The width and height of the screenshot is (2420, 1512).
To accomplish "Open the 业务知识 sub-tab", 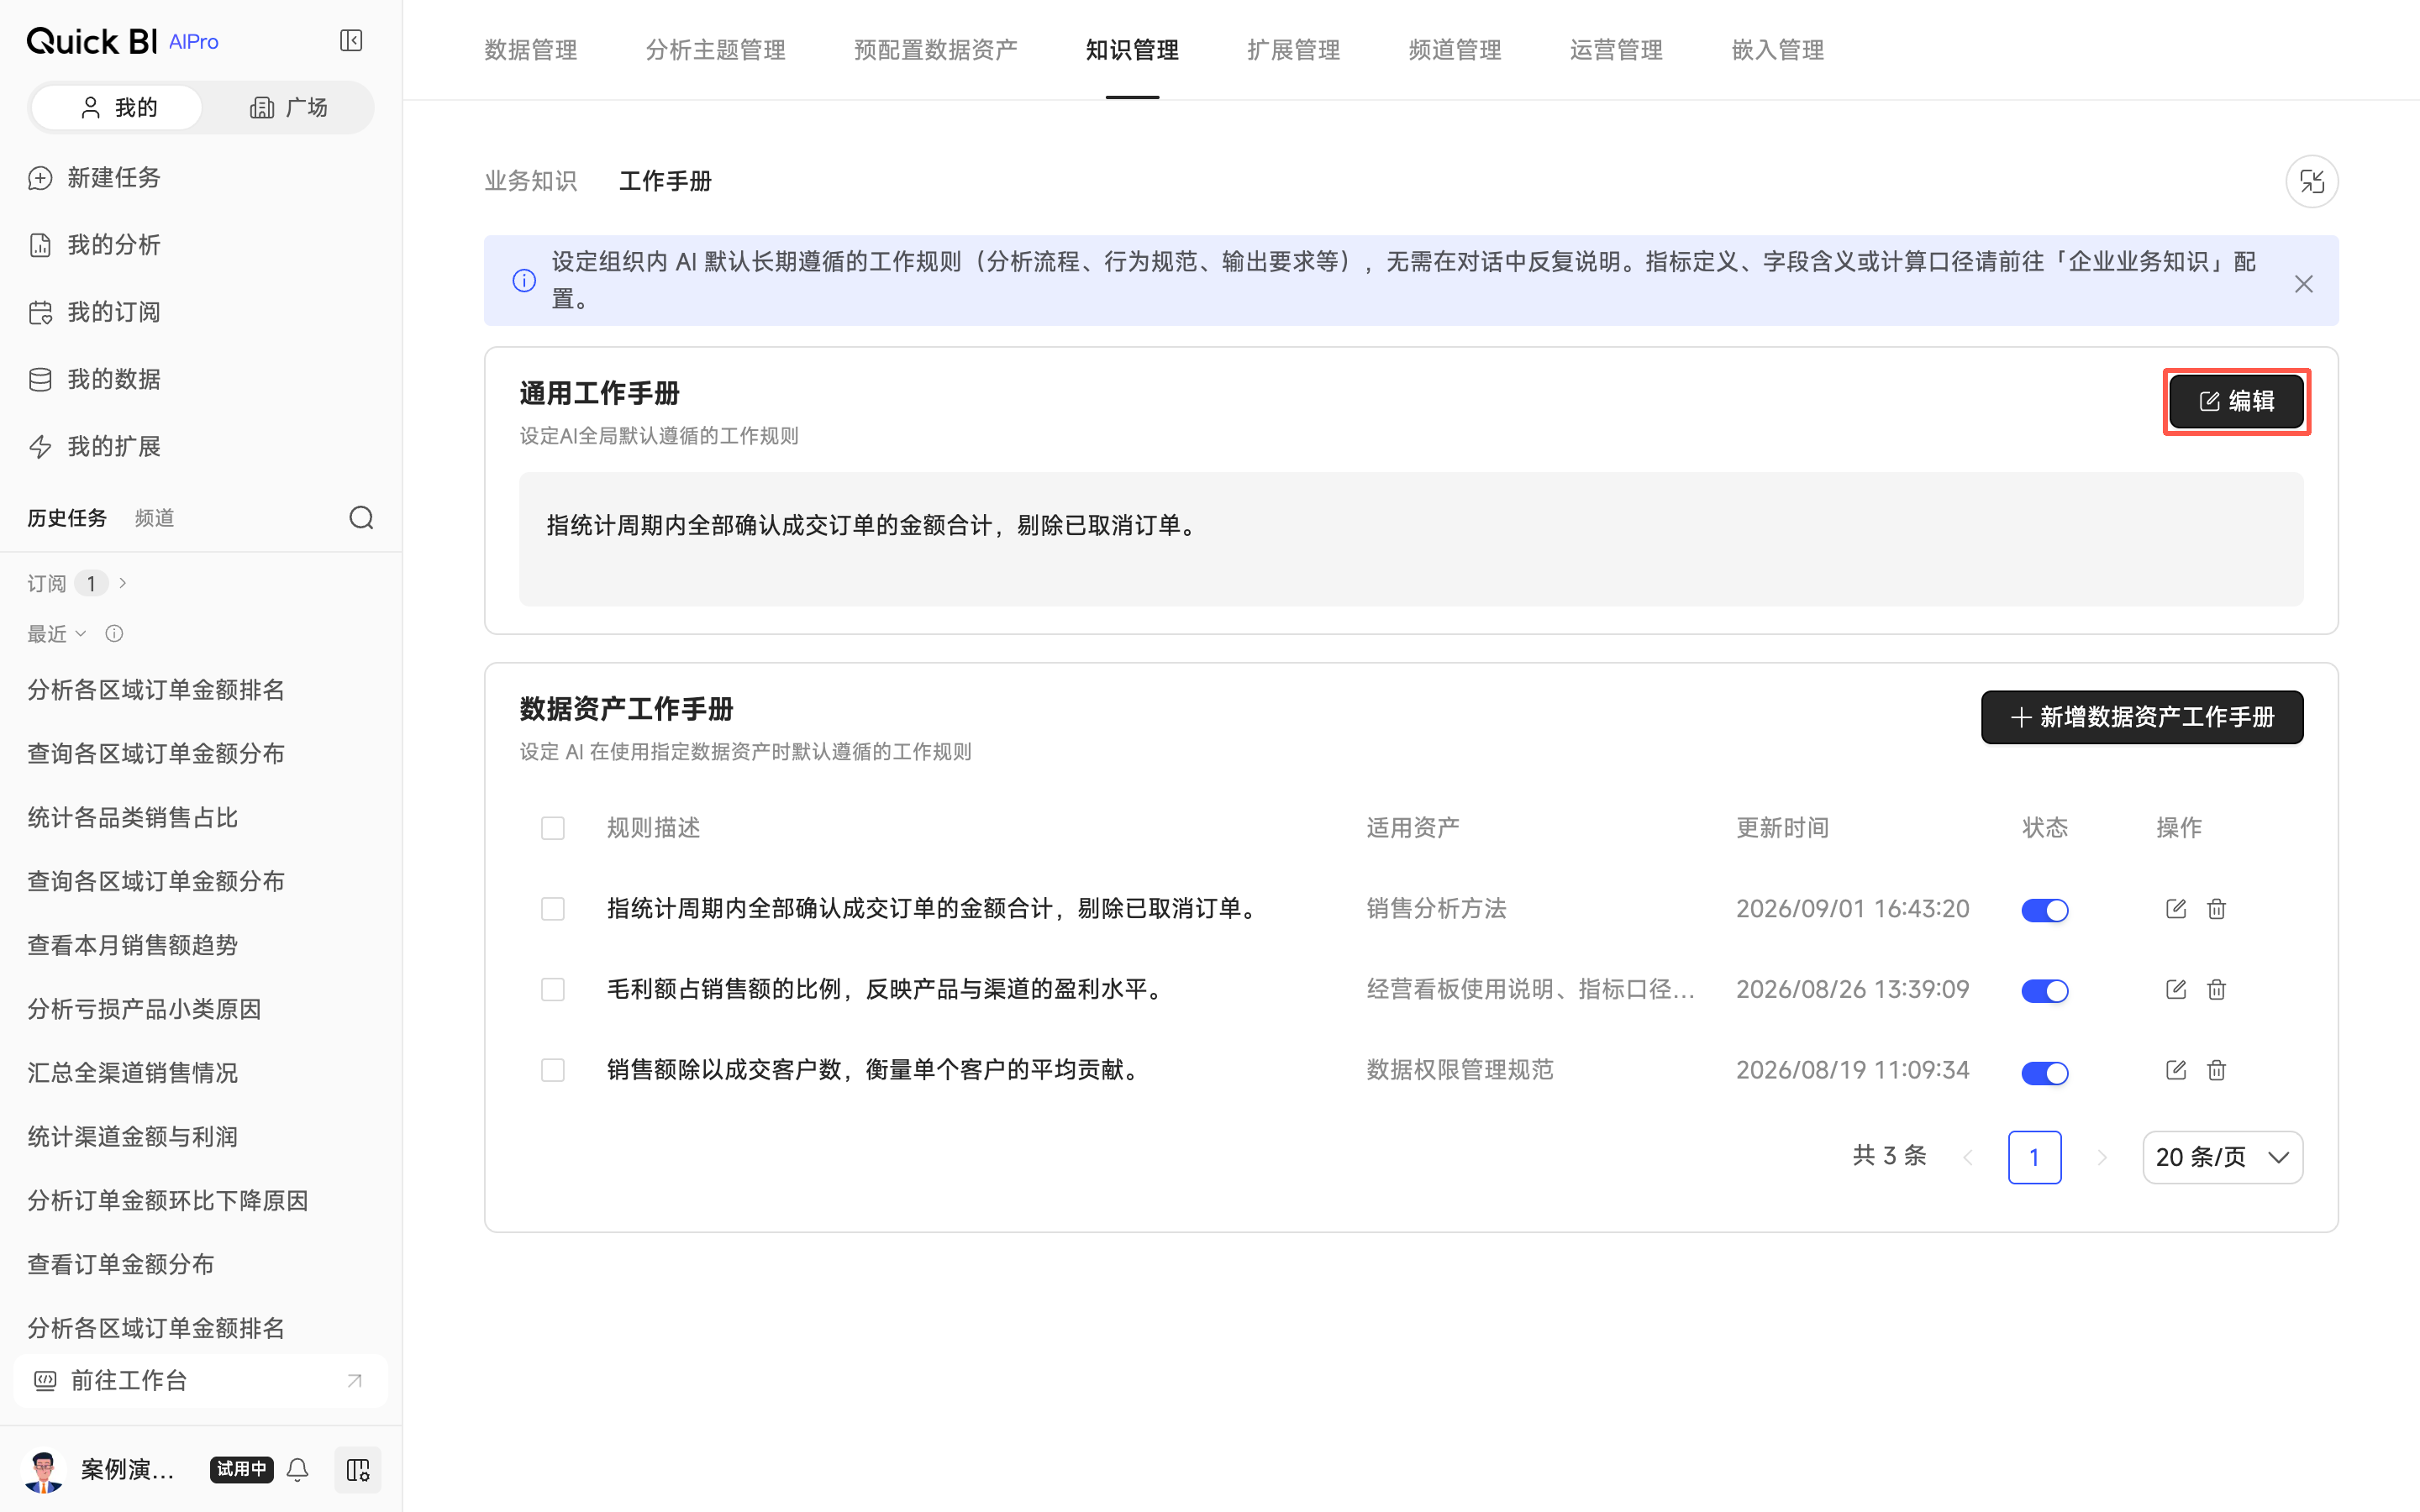I will click(530, 181).
